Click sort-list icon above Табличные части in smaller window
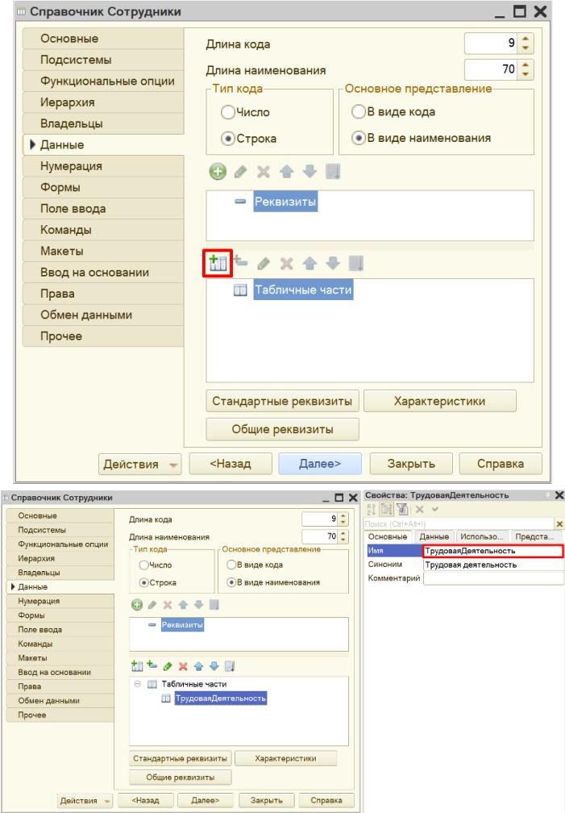 tap(230, 666)
